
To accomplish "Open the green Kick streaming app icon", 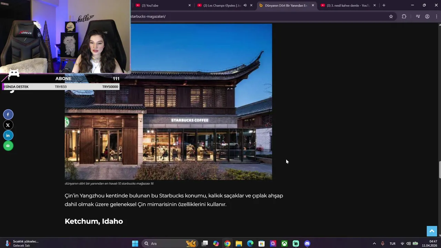I will [296, 244].
